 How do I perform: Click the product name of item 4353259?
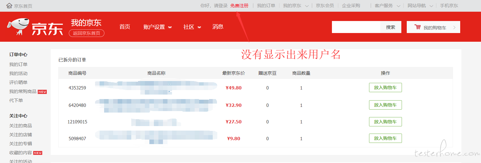(x=156, y=87)
